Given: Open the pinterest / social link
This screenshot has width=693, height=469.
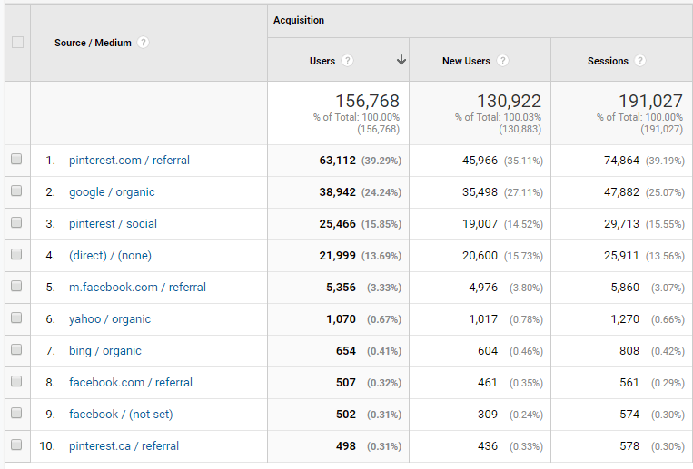Looking at the screenshot, I should click(x=113, y=224).
